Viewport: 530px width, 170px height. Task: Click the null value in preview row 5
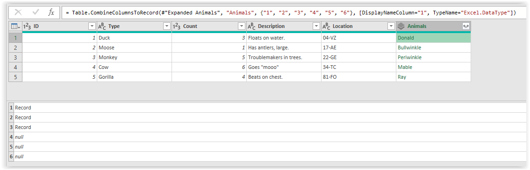[19, 147]
